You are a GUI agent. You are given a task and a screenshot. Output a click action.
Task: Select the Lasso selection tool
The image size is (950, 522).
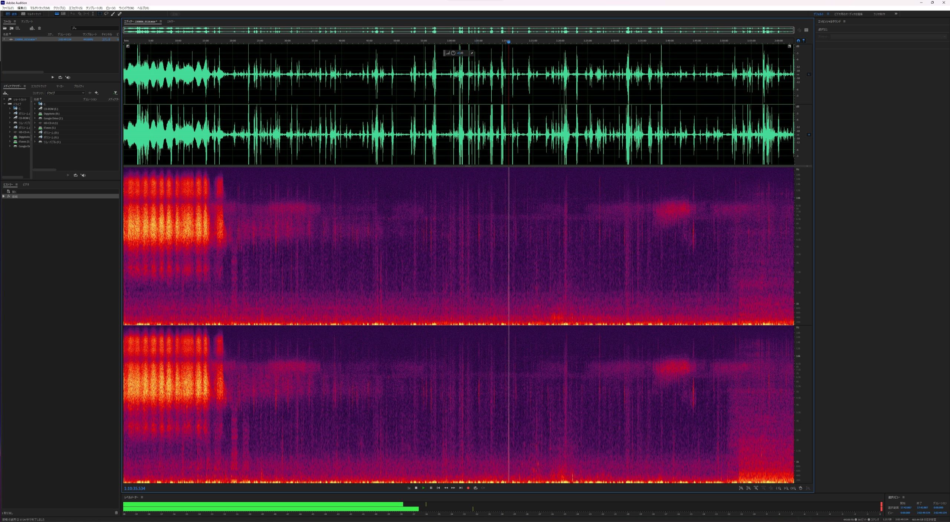coord(106,14)
